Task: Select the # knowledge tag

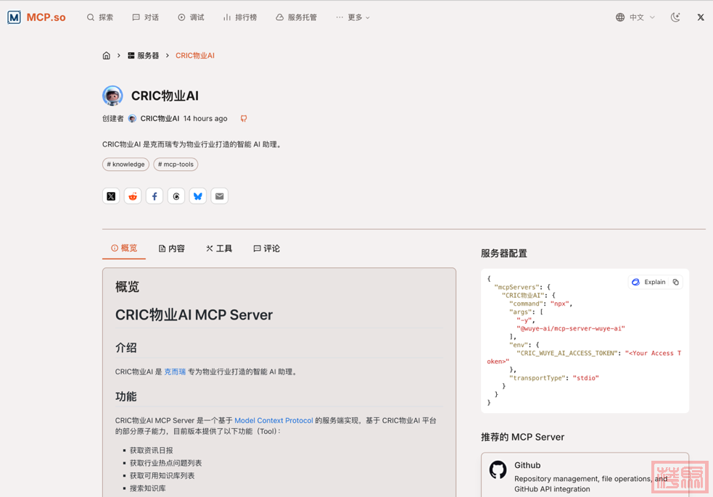Action: (125, 164)
